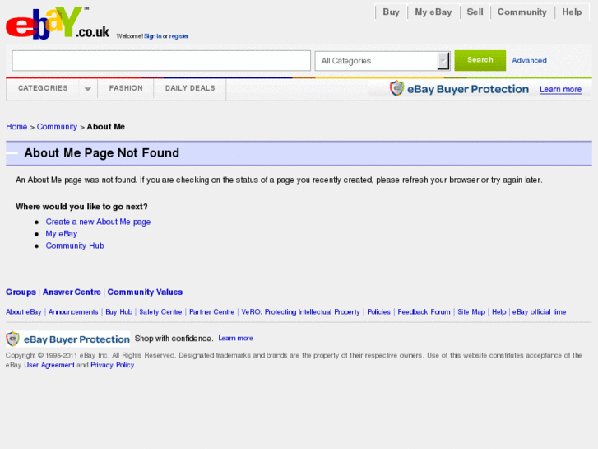This screenshot has height=449, width=598.
Task: Click the eBay Buyer Protection header banner text
Action: (x=468, y=89)
